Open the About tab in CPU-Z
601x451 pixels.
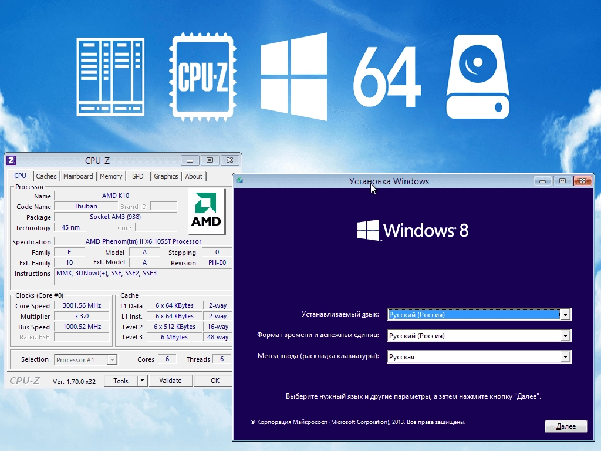194,176
